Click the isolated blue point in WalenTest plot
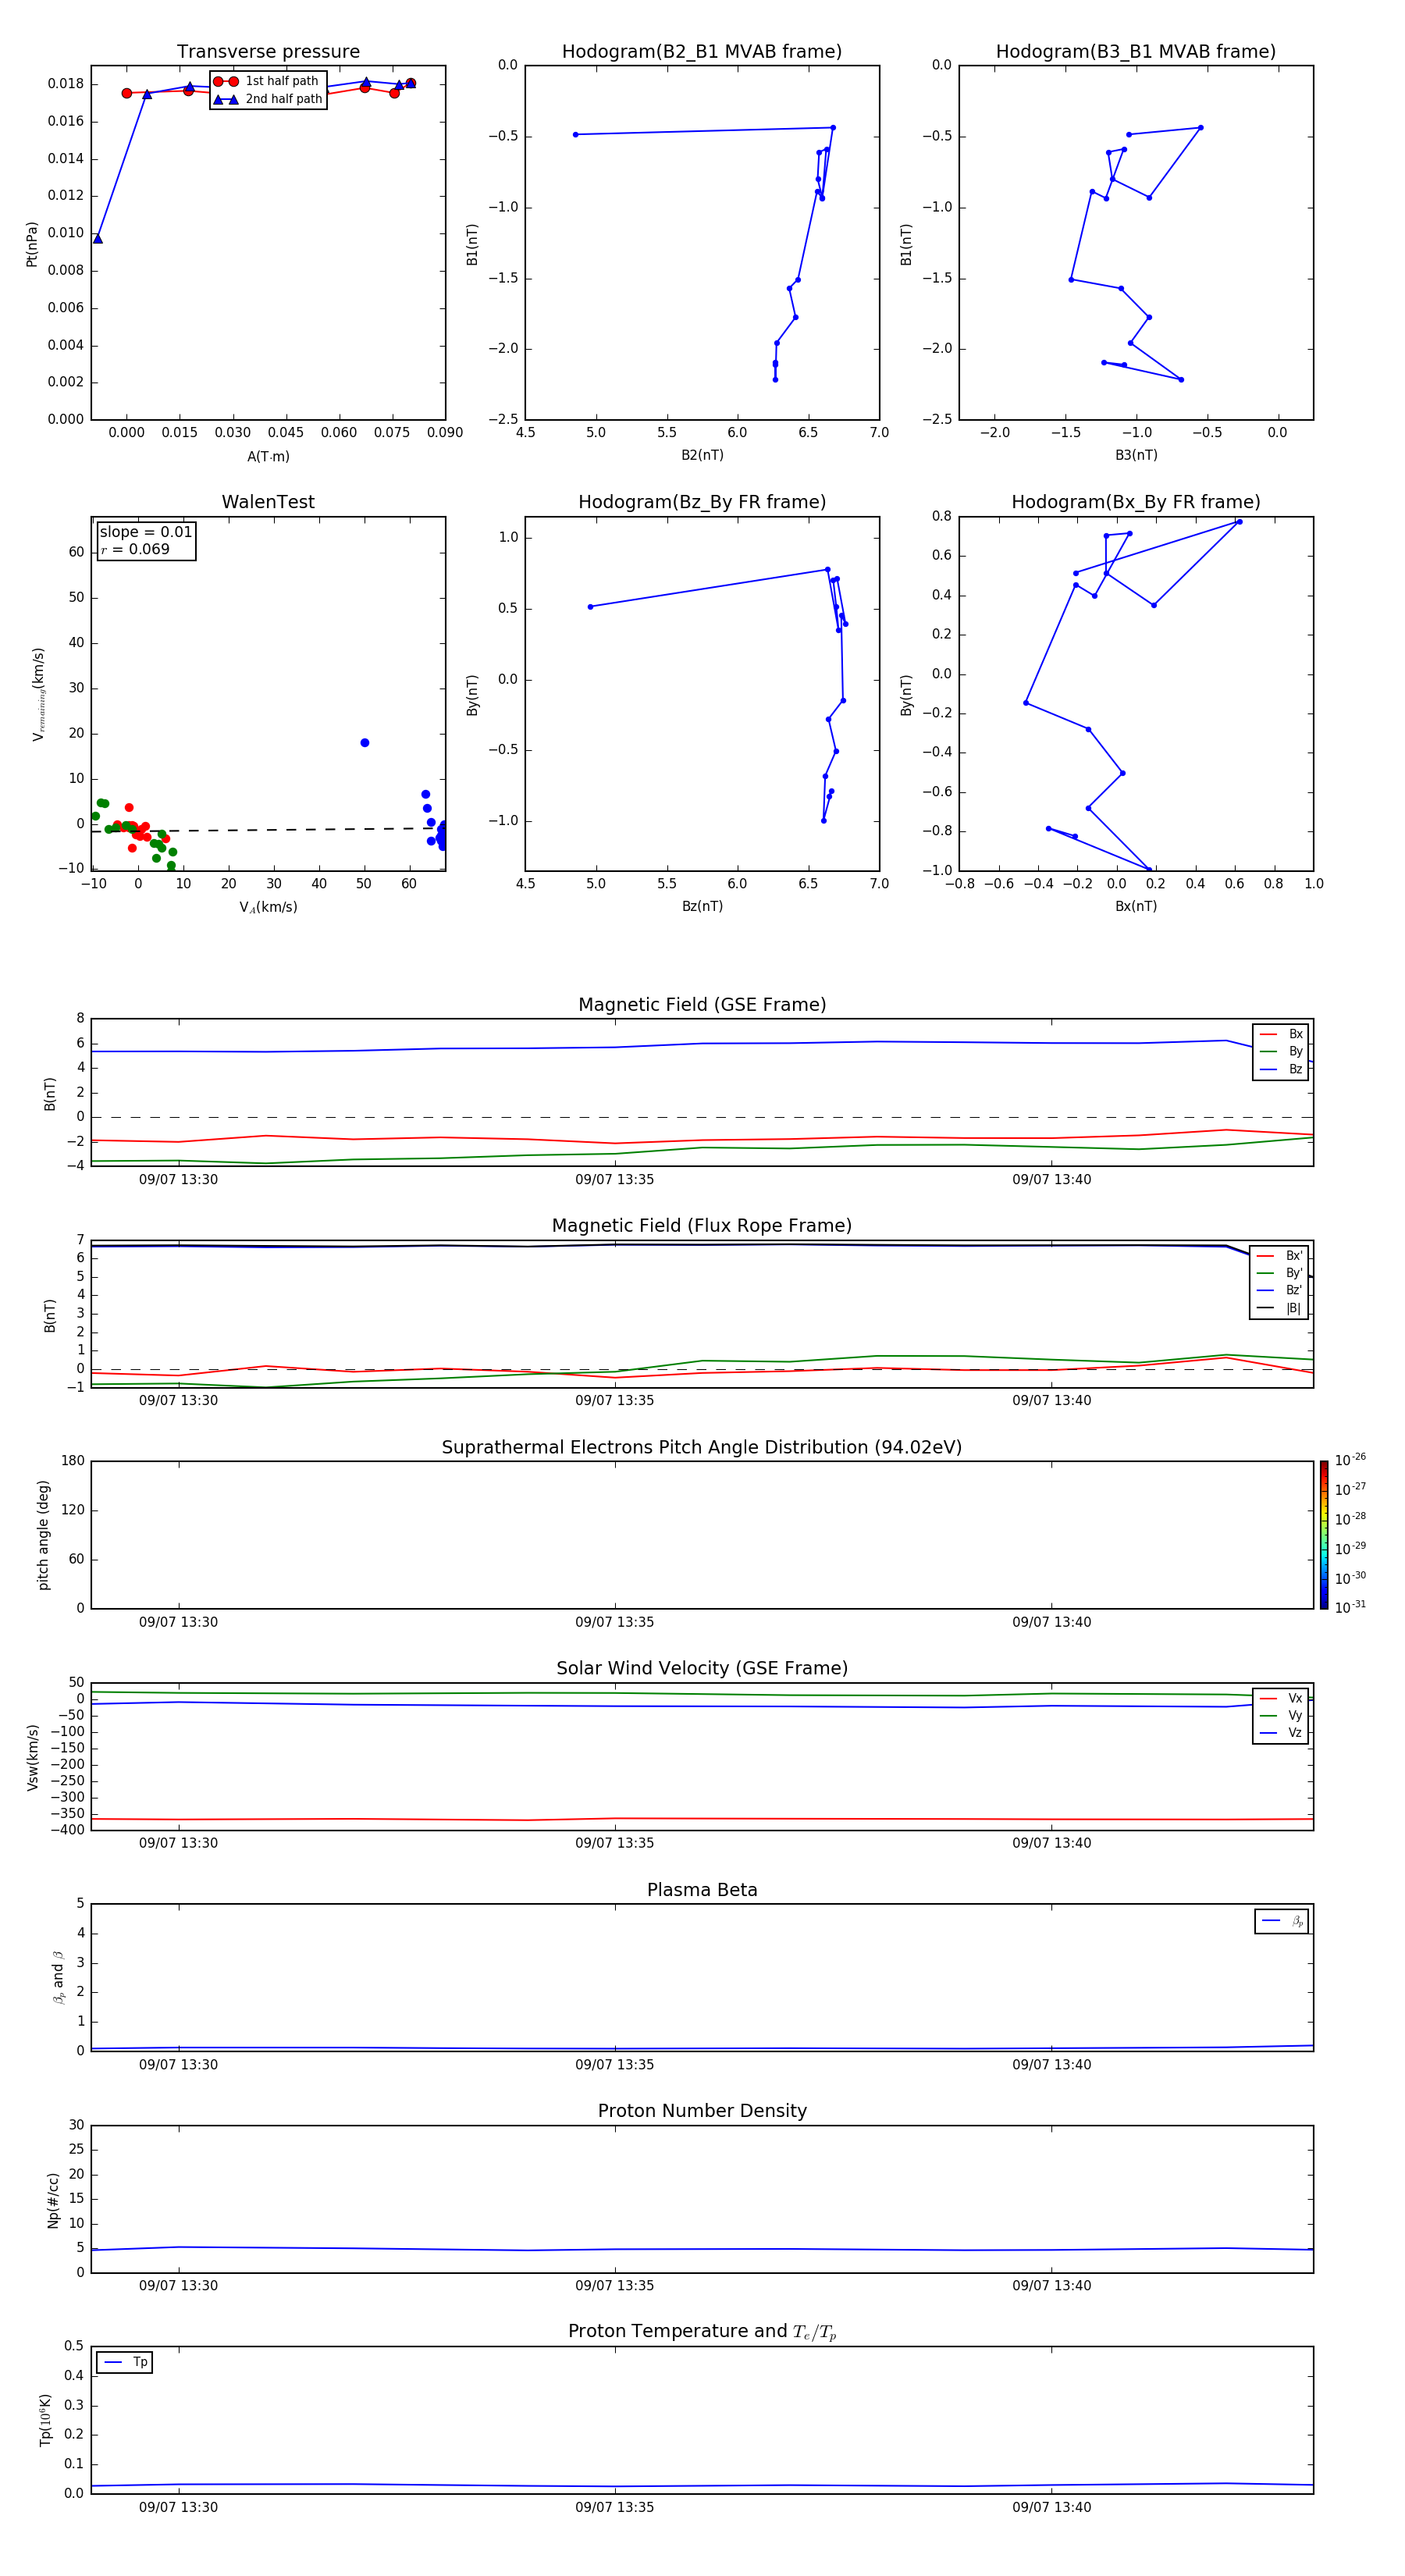Image resolution: width=1405 pixels, height=2576 pixels. point(365,743)
